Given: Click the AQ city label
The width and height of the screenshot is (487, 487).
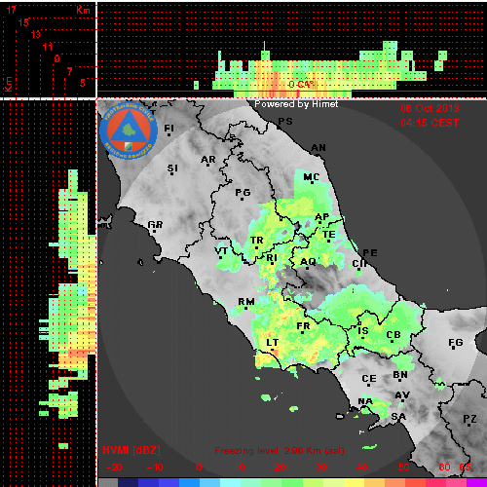Looking at the screenshot, I should pyautogui.click(x=308, y=261).
